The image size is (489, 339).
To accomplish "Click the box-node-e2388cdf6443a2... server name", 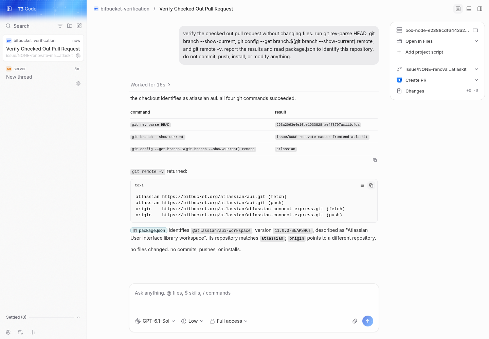I will (437, 30).
